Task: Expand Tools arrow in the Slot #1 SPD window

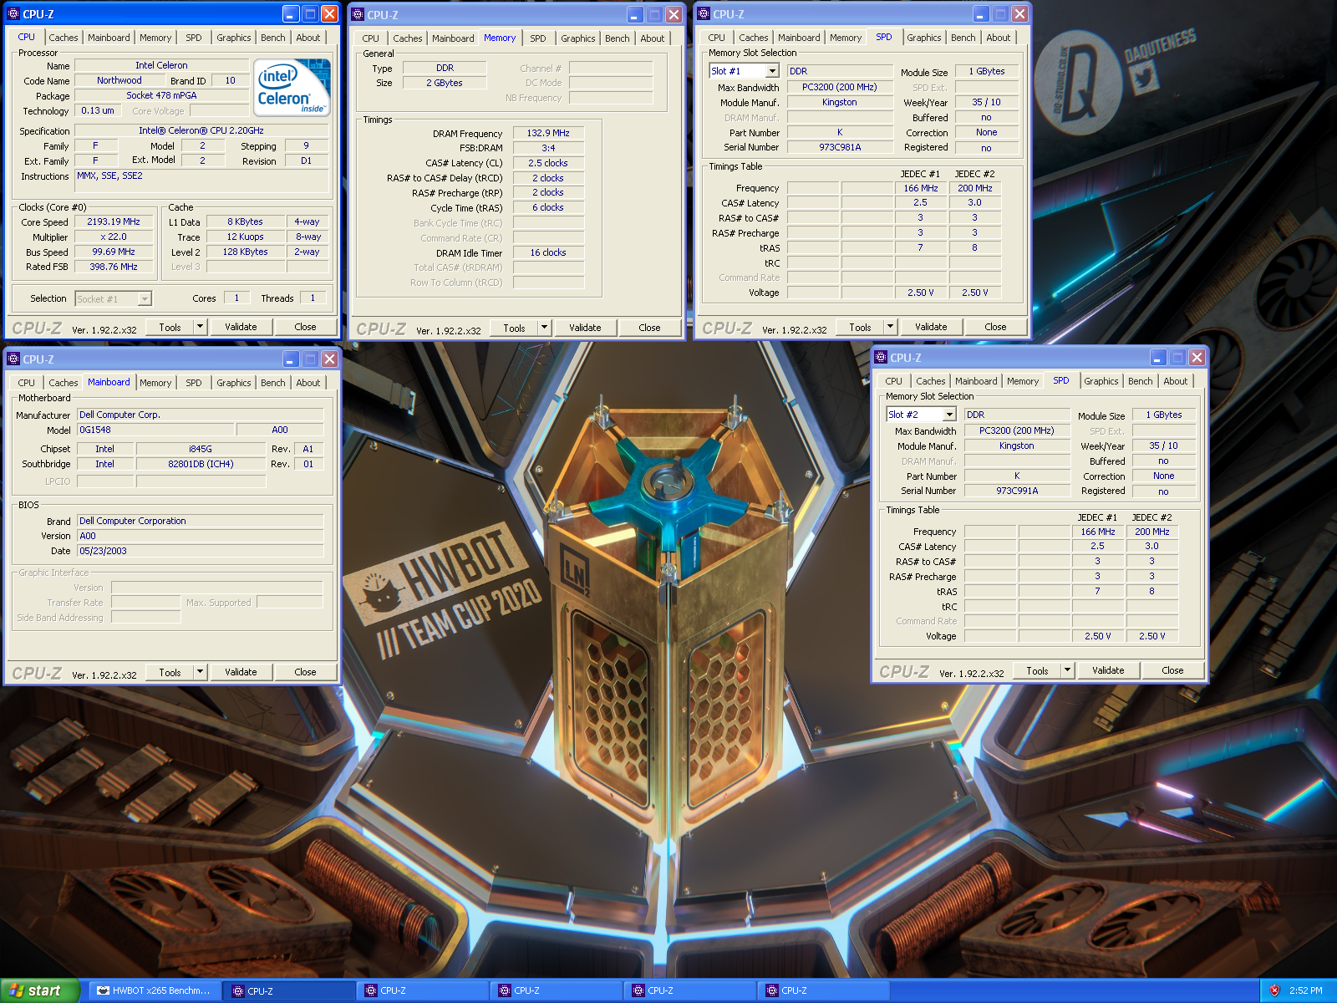Action: click(x=891, y=327)
